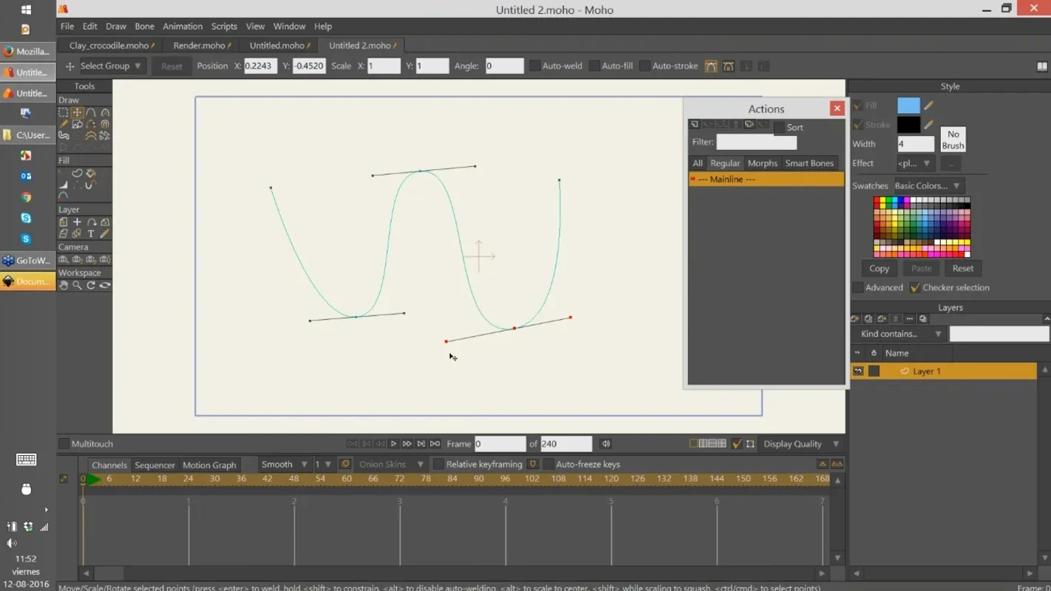
Task: Enable Relative keyframing
Action: tap(438, 465)
